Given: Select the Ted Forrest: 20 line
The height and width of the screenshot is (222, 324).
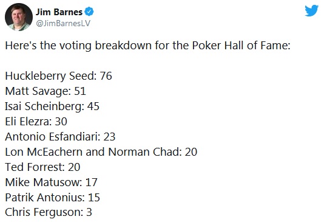Looking at the screenshot, I should [42, 167].
